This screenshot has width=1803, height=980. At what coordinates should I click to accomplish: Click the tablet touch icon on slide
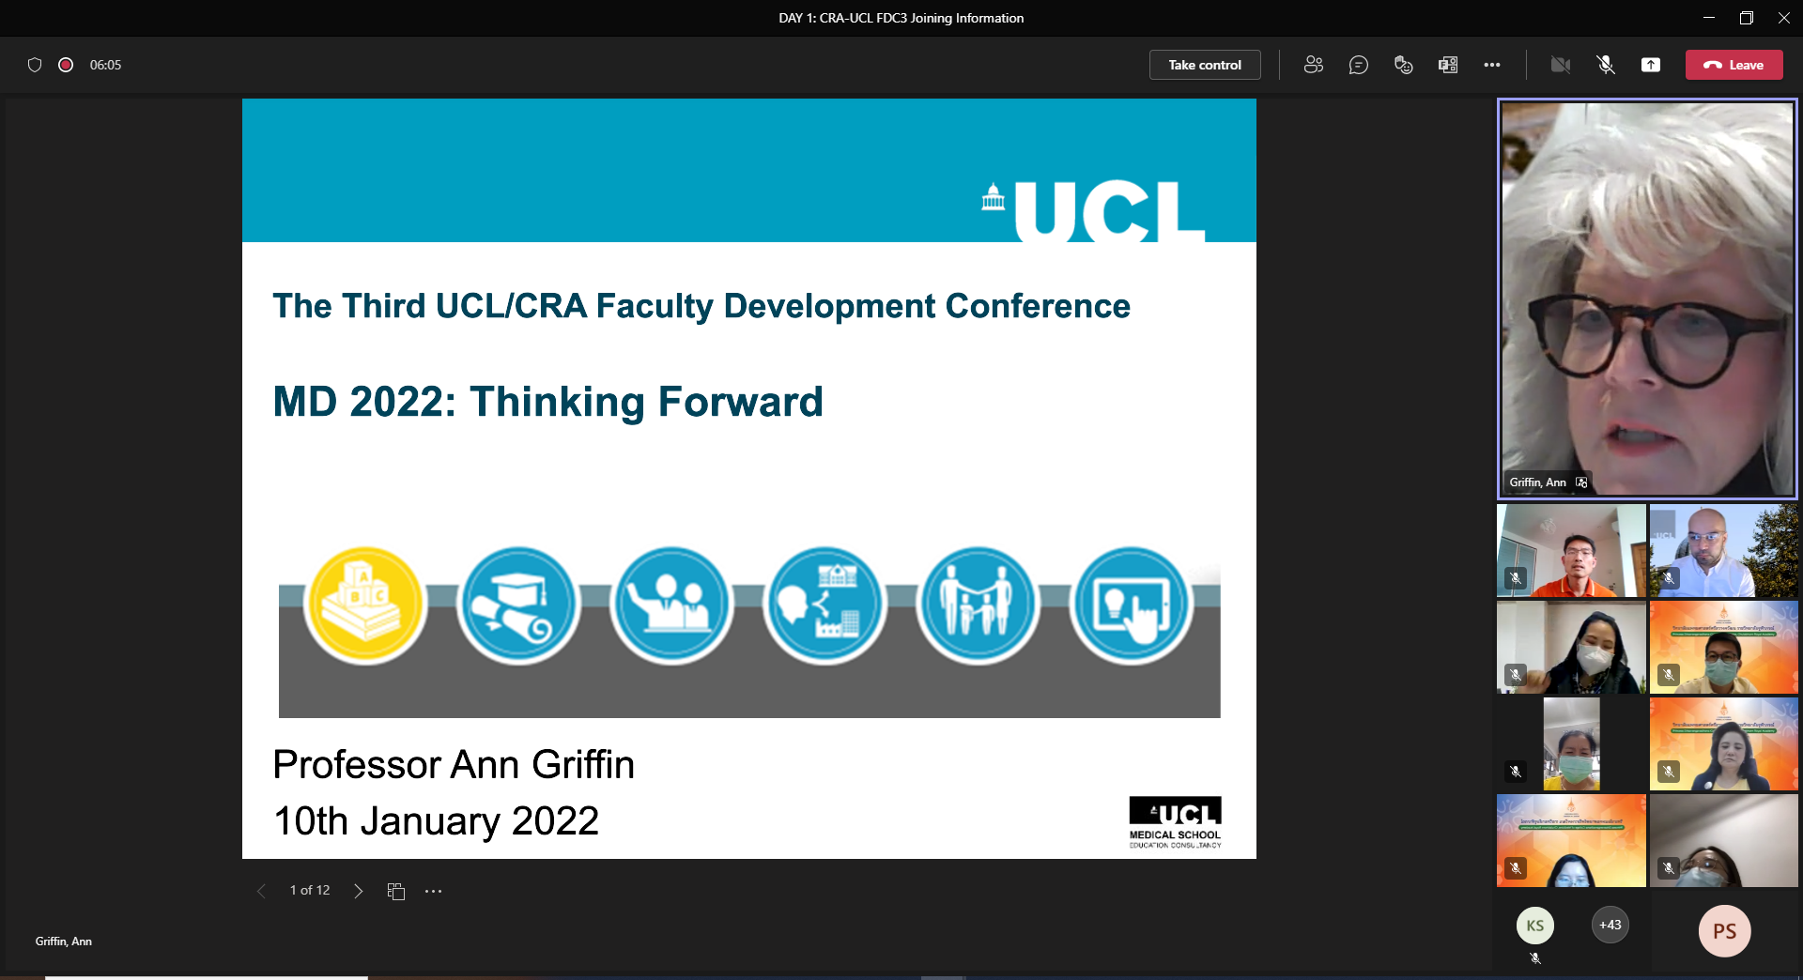click(x=1131, y=605)
